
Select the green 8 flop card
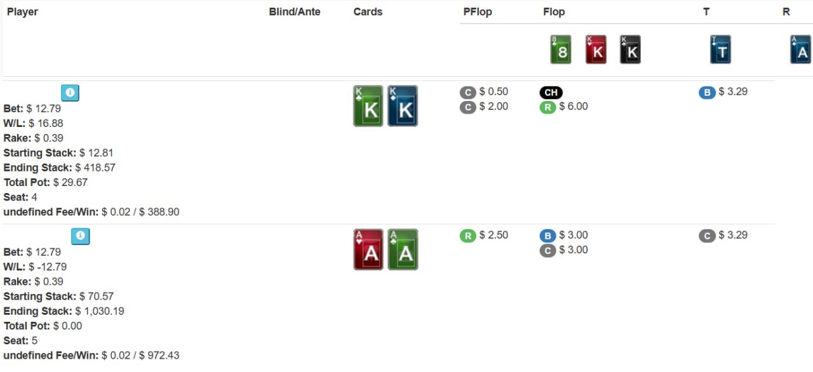pyautogui.click(x=561, y=50)
